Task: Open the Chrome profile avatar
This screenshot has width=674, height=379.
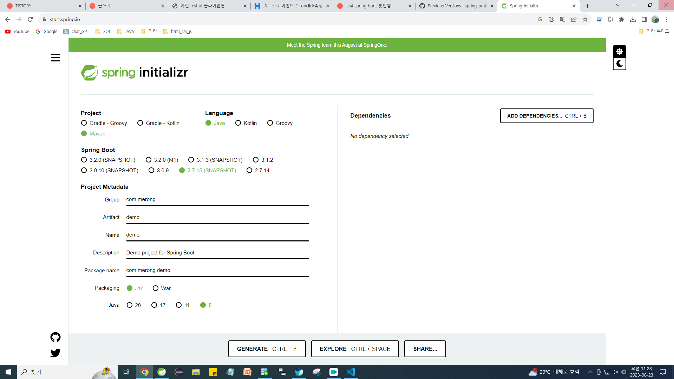Action: pos(655,19)
